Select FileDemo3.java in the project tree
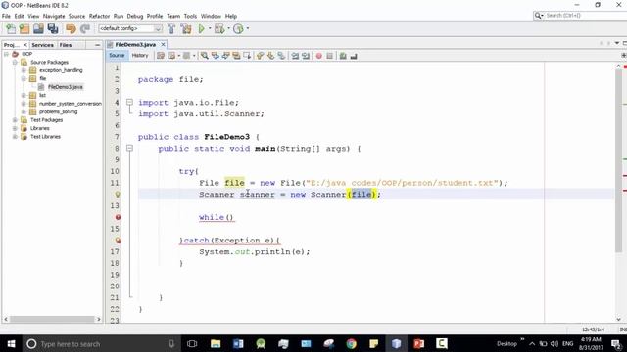The height and width of the screenshot is (352, 627). [x=66, y=87]
